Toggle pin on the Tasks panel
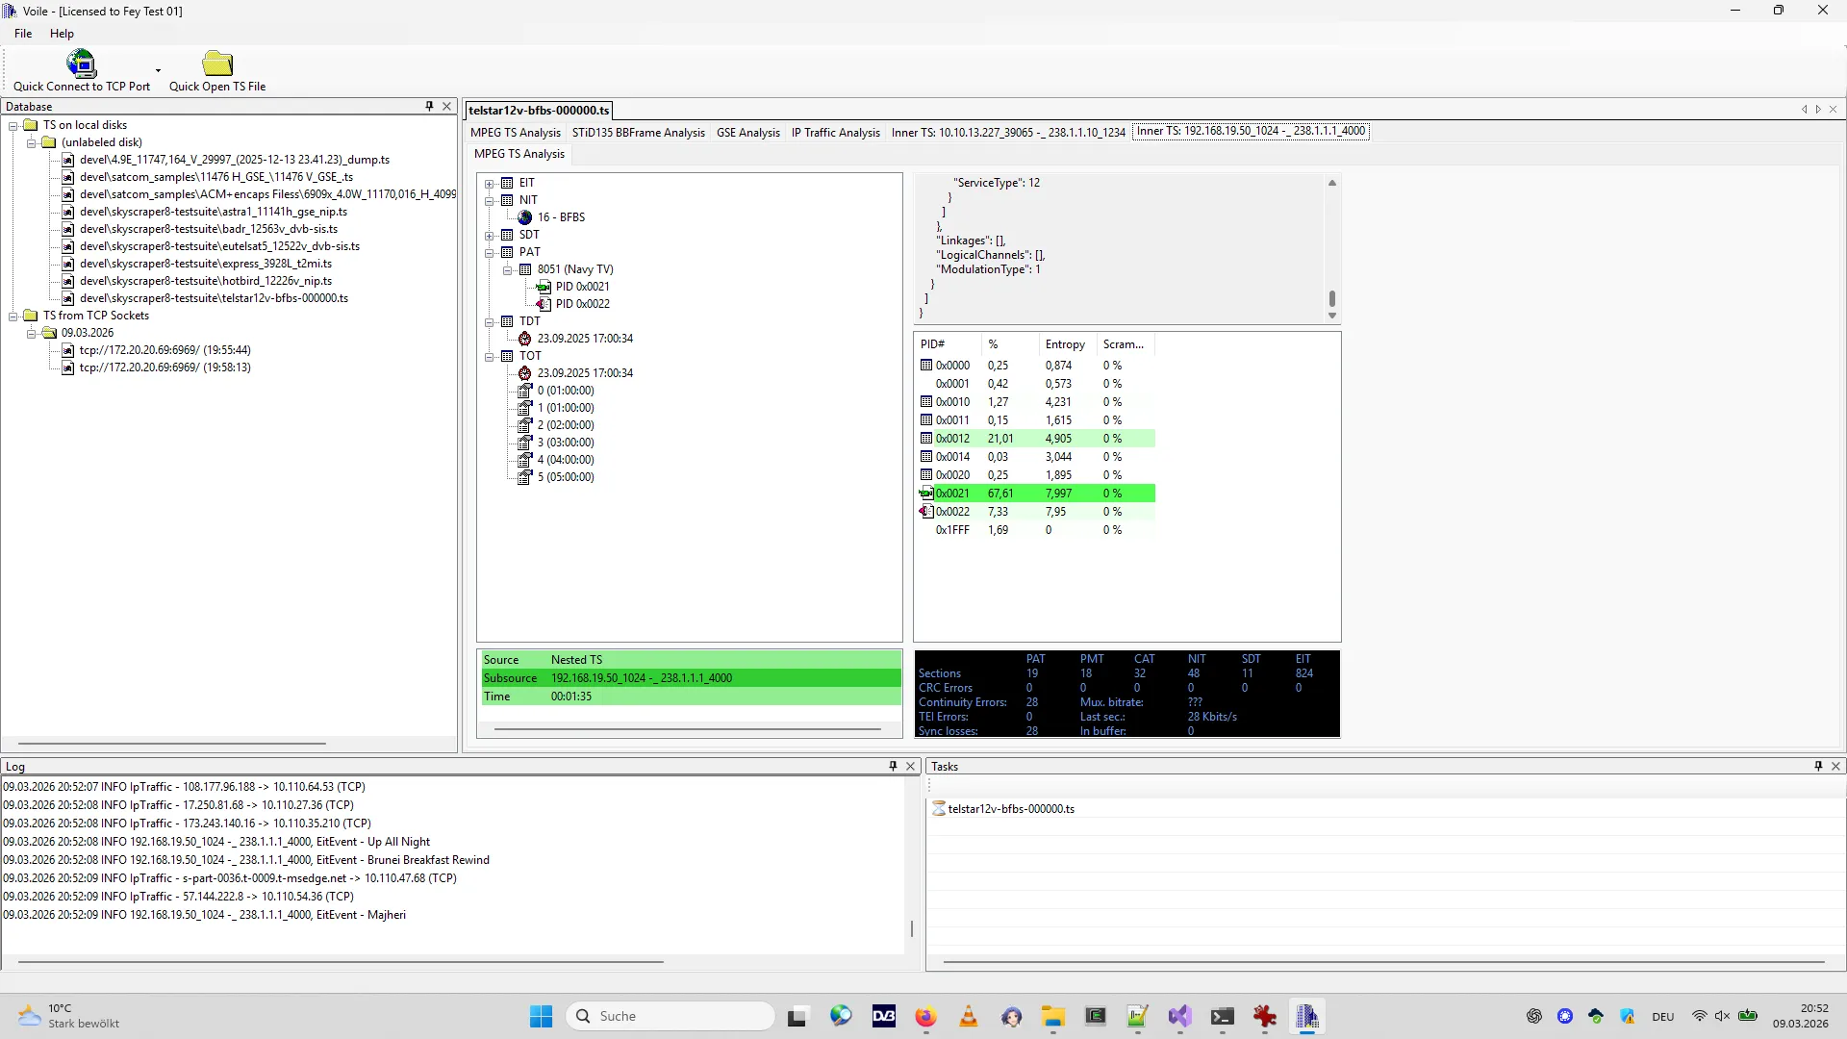1847x1039 pixels. [x=1818, y=767]
